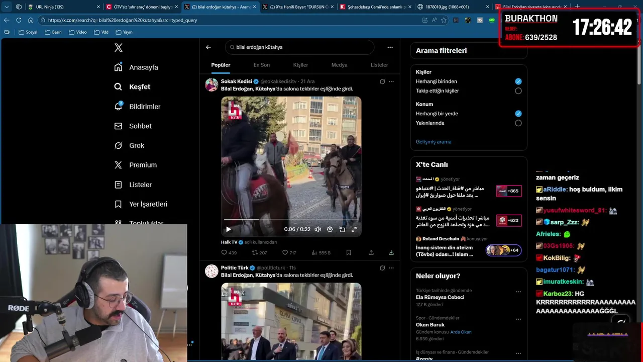Open Okan Buruk trend
Screen dimensions: 643x362
point(430,325)
